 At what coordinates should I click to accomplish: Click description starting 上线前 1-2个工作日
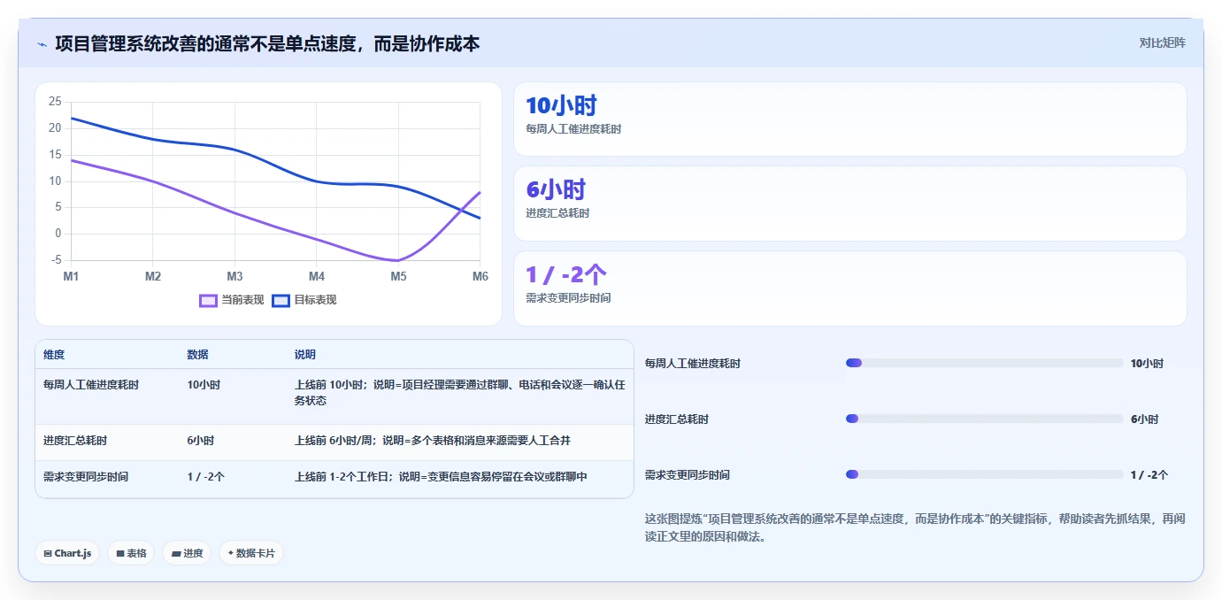[441, 476]
